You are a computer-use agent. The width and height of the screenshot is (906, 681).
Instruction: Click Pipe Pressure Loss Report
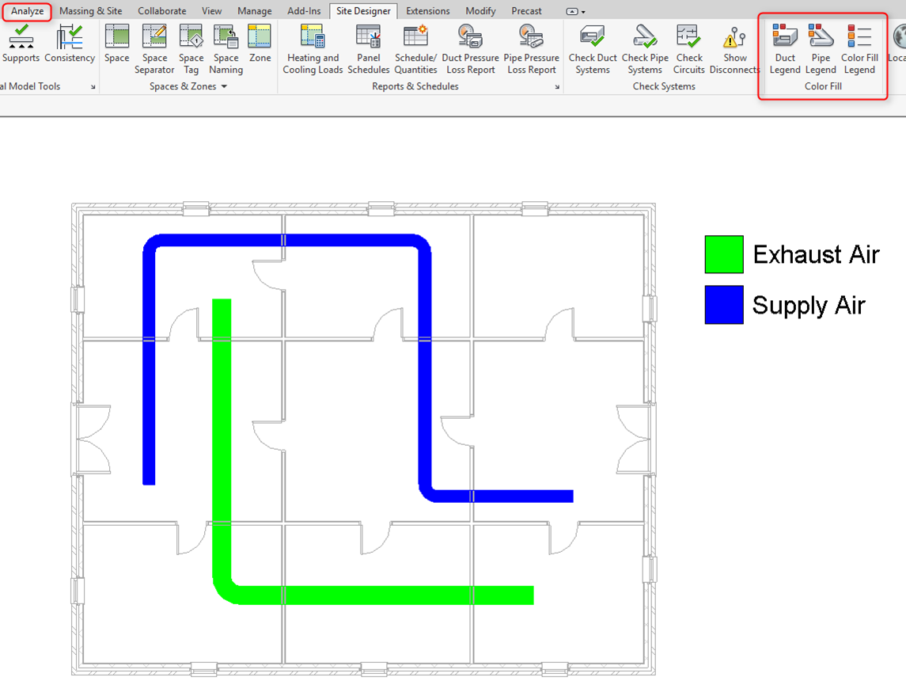[531, 48]
